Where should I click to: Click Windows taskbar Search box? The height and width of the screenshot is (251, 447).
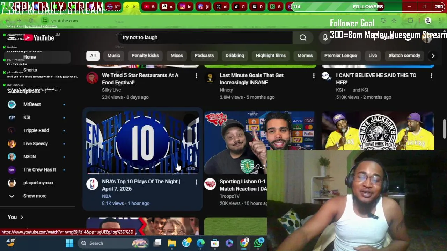pyautogui.click(x=114, y=243)
